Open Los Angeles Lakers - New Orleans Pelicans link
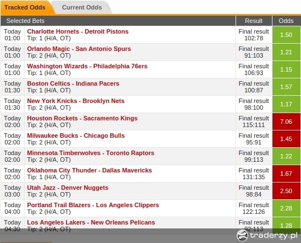 click(x=91, y=222)
